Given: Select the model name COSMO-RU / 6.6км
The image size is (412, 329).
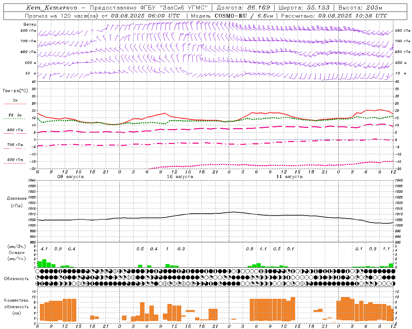Looking at the screenshot, I should pos(244,16).
